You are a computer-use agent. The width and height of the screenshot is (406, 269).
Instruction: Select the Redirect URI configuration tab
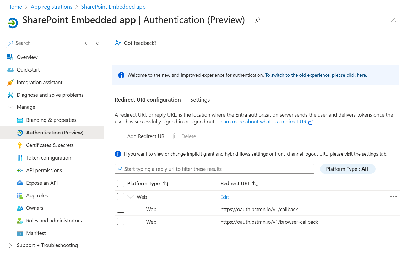click(148, 100)
